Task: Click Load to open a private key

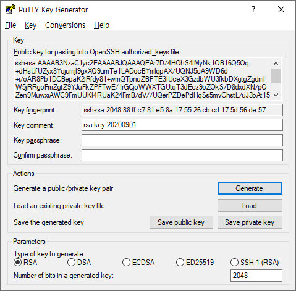Action: pos(250,206)
